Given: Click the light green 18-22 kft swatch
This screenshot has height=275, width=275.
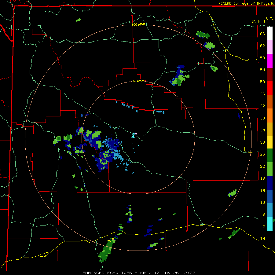Looking at the screenshot, I should [270, 169].
